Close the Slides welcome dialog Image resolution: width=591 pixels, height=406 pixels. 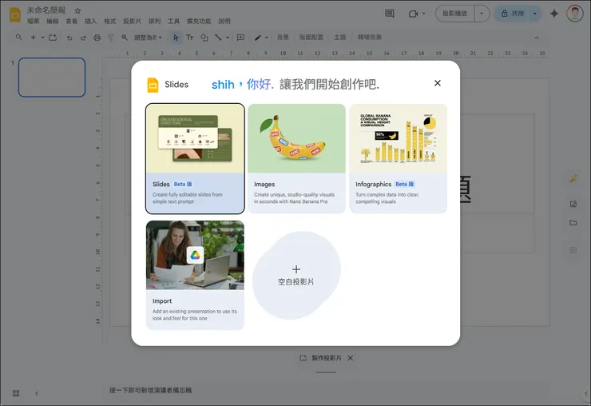point(437,83)
